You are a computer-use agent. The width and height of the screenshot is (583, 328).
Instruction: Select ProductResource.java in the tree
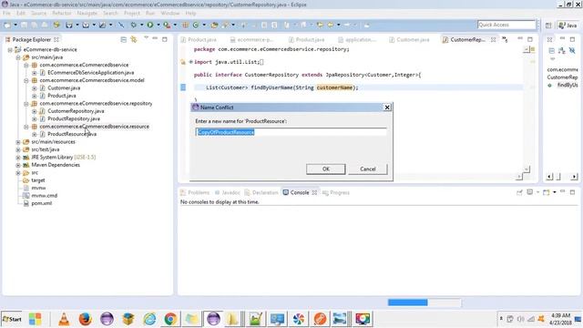coord(72,134)
